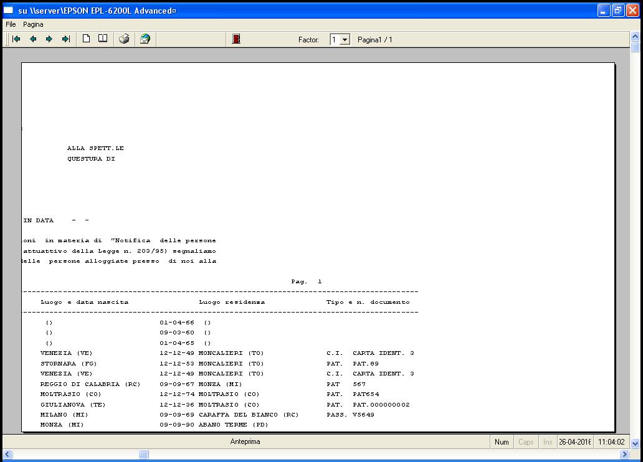643x462 pixels.
Task: Click the vertical scrollbar up arrow
Action: point(635,37)
